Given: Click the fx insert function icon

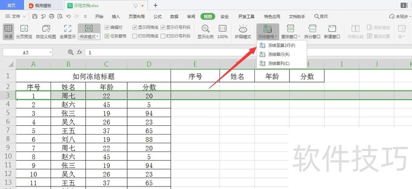Looking at the screenshot, I should pyautogui.click(x=79, y=52).
